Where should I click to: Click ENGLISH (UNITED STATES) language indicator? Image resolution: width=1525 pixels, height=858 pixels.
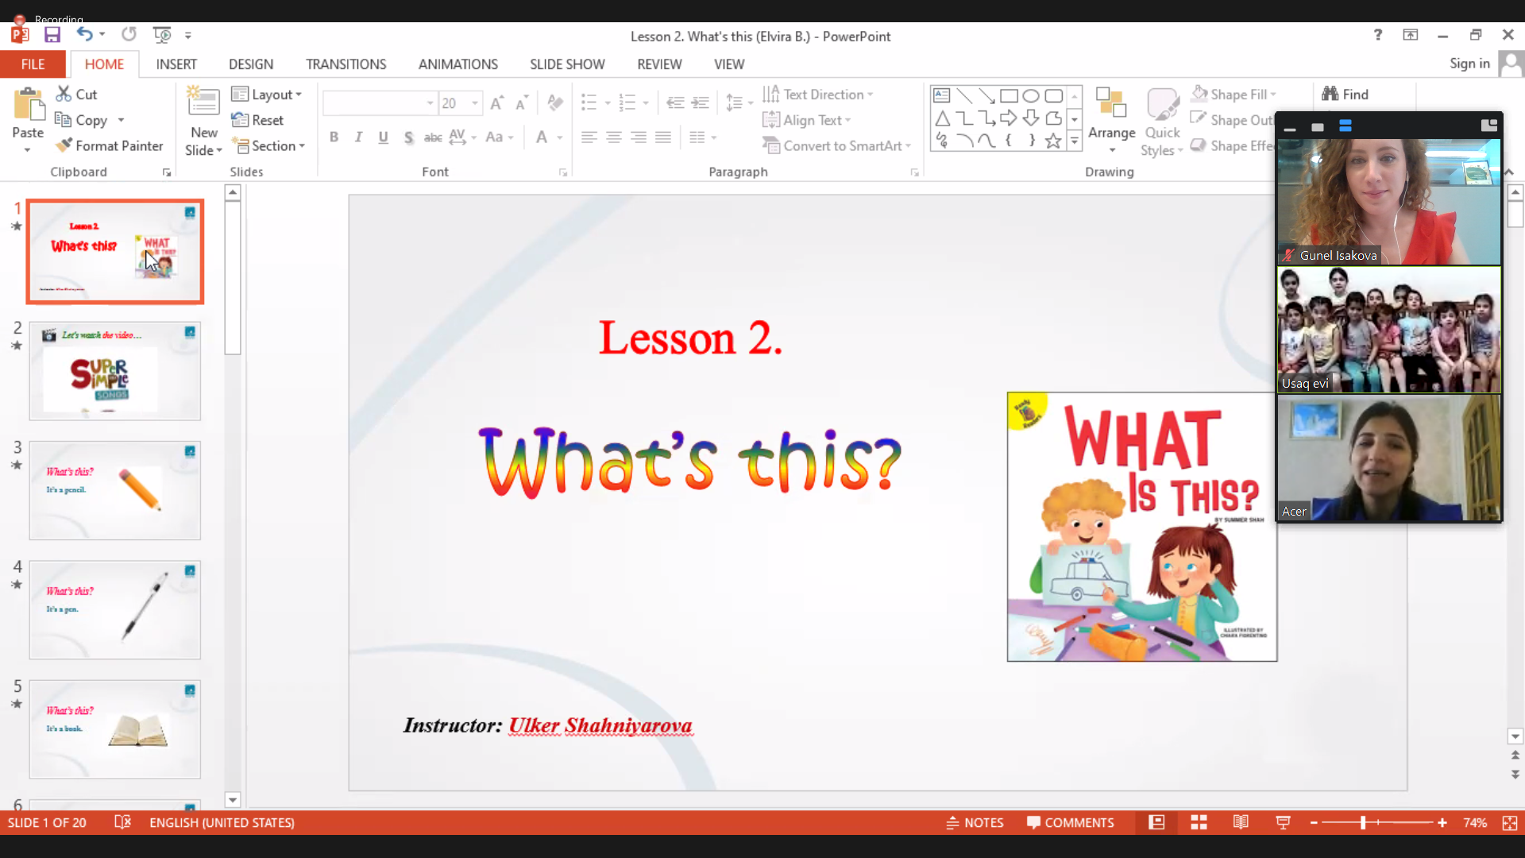tap(222, 823)
